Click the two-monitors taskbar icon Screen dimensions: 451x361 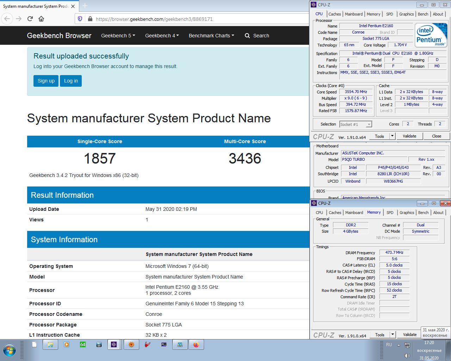pos(180,344)
